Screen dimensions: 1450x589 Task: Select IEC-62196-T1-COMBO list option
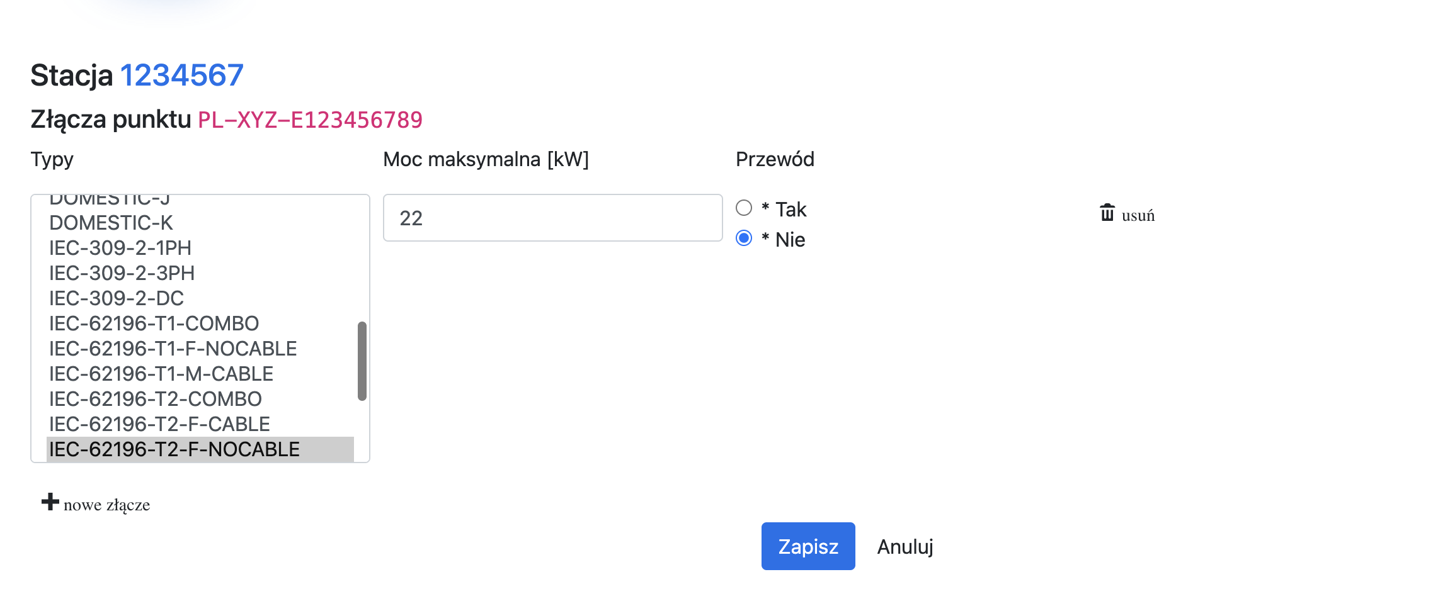click(x=154, y=323)
